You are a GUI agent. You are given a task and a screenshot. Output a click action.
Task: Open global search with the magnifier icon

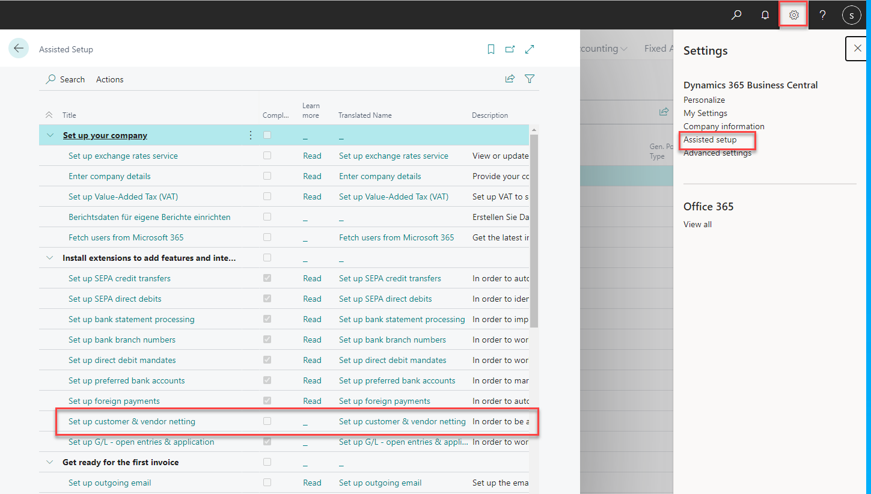[x=736, y=14]
